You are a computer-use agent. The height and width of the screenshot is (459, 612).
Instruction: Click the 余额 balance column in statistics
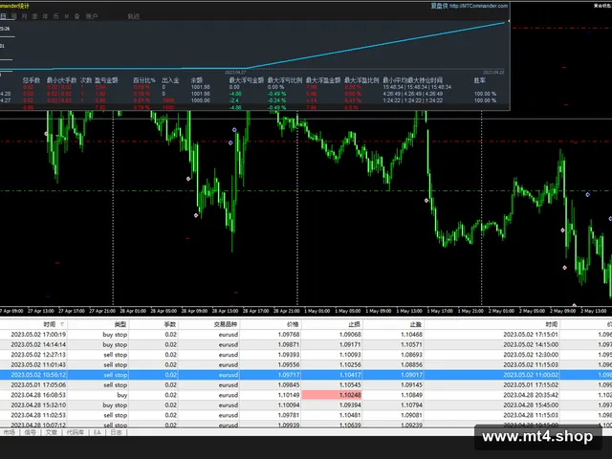[197, 80]
